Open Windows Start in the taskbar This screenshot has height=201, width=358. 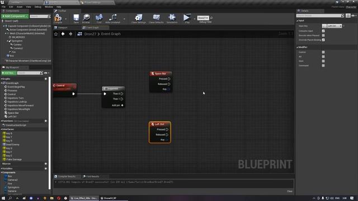3,198
